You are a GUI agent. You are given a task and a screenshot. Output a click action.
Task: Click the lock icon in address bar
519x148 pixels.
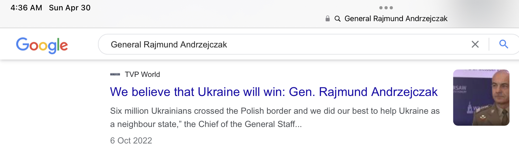point(328,19)
